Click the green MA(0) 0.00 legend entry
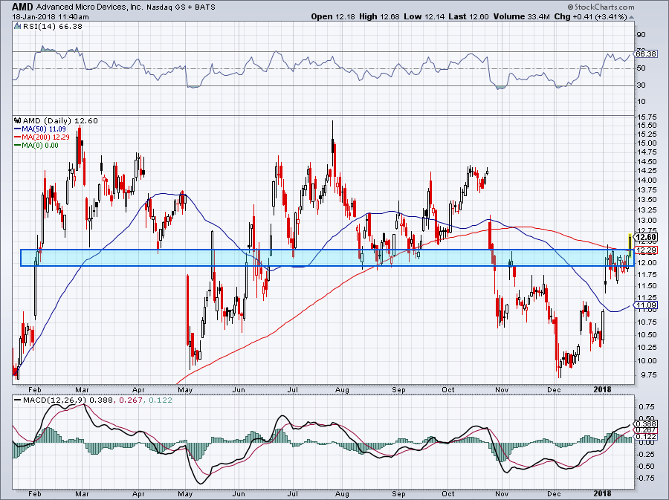Screen dimensions: 669x500 click(36, 146)
